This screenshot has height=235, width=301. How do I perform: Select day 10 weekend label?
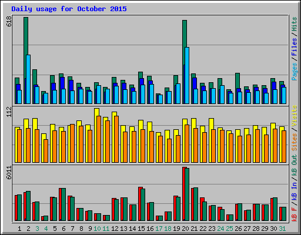[97, 229]
